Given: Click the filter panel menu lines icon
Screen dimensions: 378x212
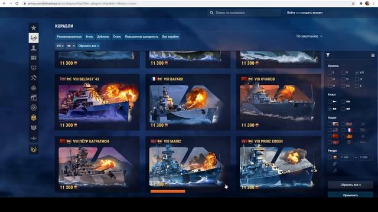Looking at the screenshot, I should [x=373, y=55].
